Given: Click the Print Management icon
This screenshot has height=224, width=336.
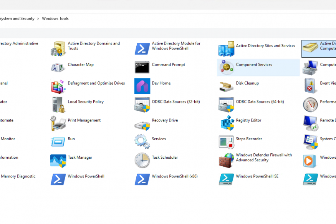Looking at the screenshot, I should coord(58,123).
